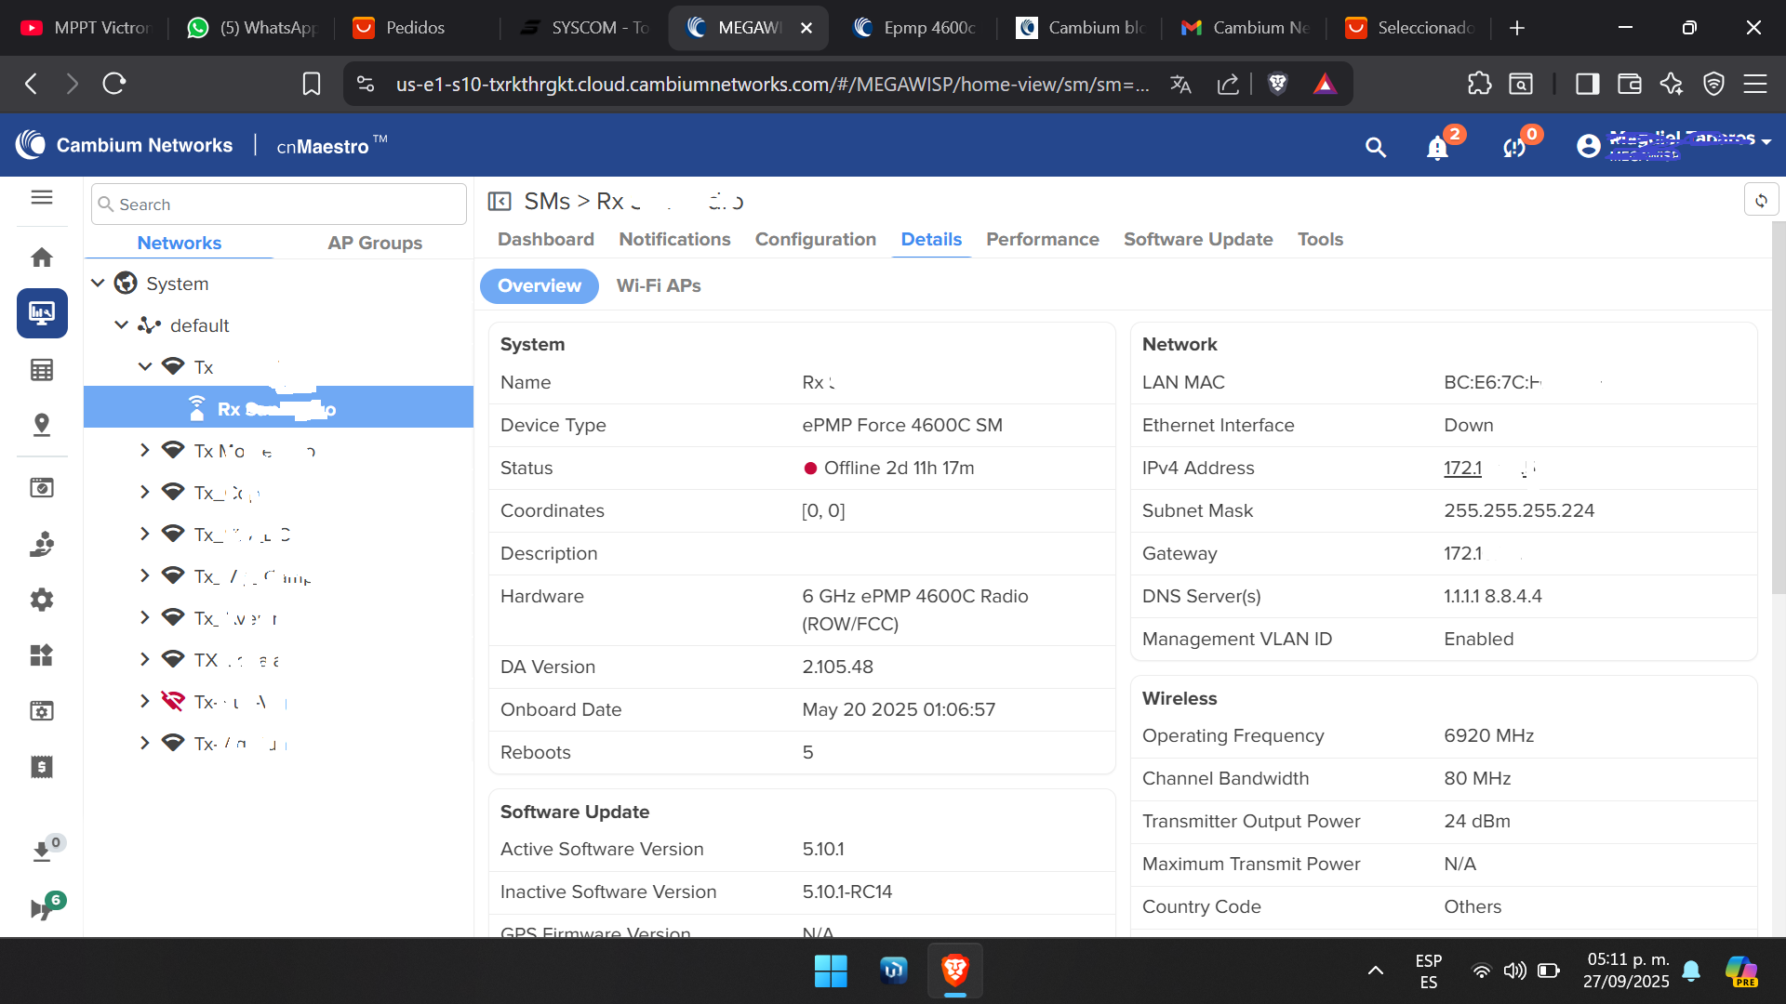This screenshot has width=1786, height=1004.
Task: Toggle the Overview pill button
Action: click(539, 285)
